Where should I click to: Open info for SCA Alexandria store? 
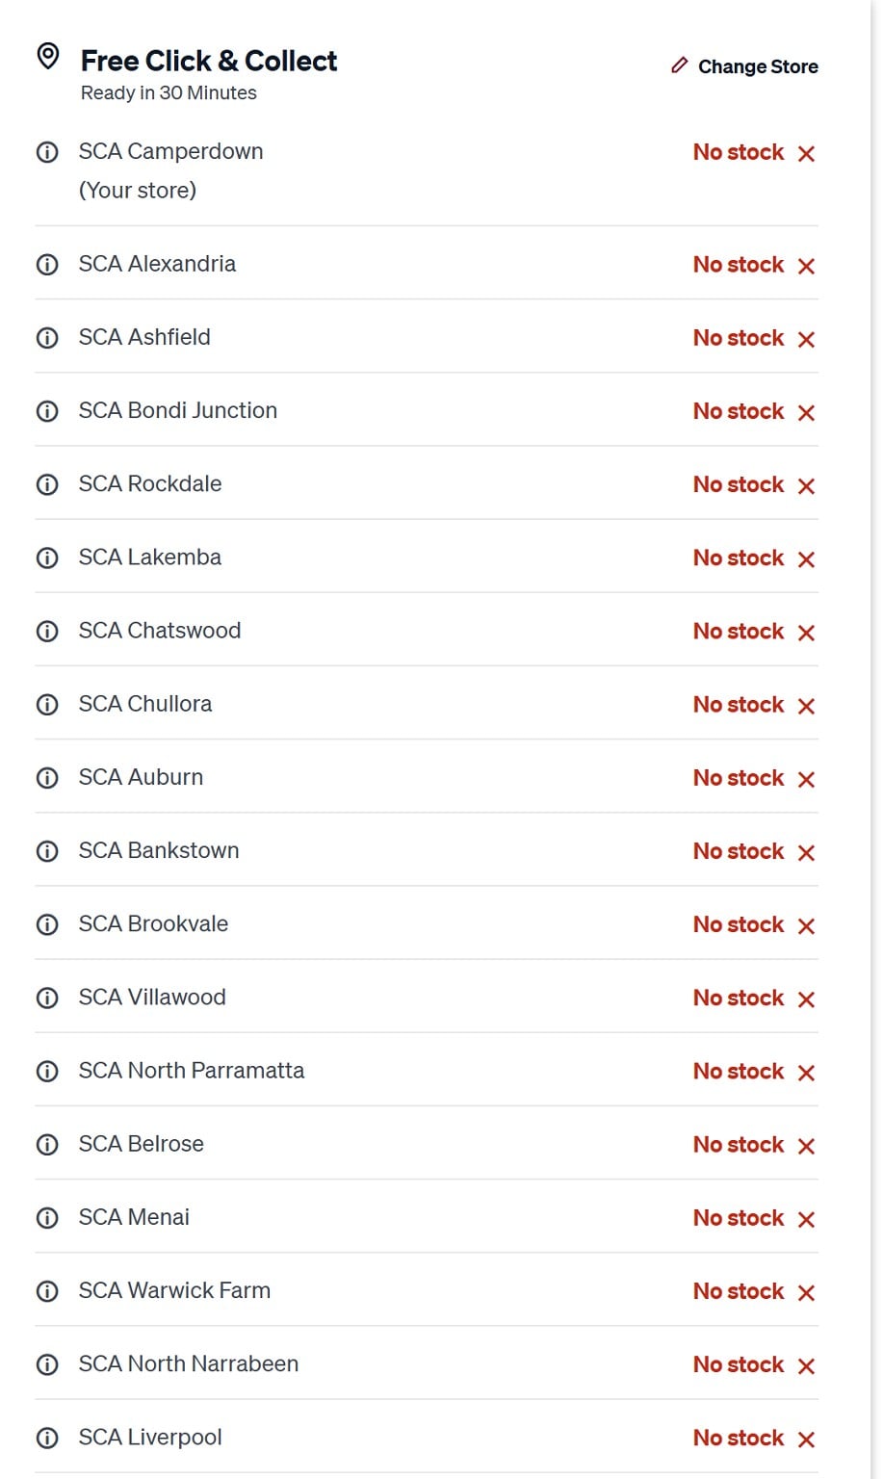(x=47, y=265)
